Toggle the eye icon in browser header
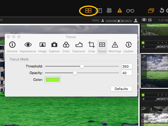 click(x=144, y=20)
